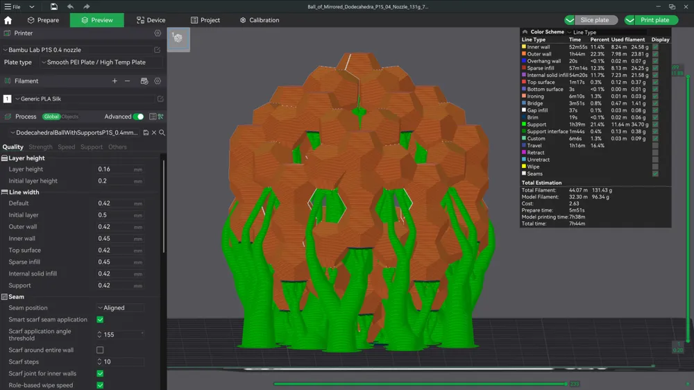Hide Seams display in preview

655,174
